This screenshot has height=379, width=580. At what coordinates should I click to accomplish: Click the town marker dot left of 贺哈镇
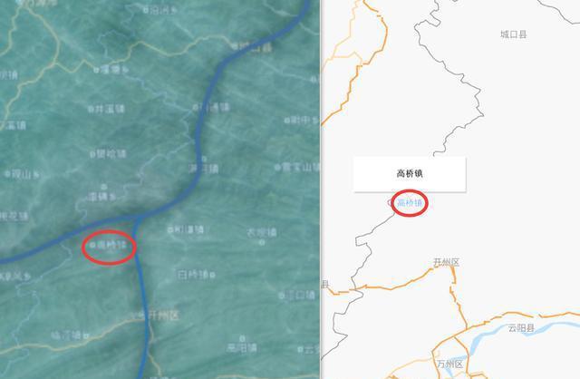pos(92,154)
